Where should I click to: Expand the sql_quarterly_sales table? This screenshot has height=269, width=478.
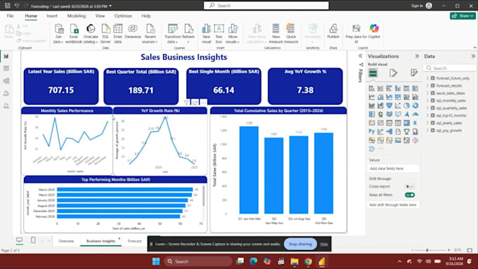coord(427,108)
